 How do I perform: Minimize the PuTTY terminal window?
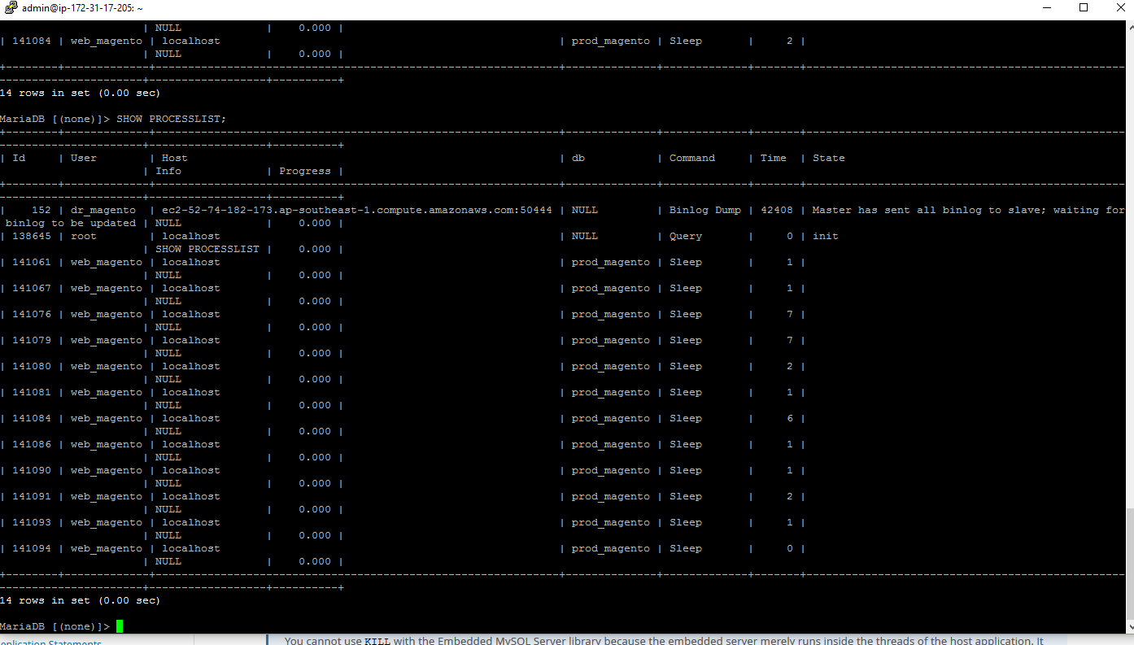point(1045,8)
